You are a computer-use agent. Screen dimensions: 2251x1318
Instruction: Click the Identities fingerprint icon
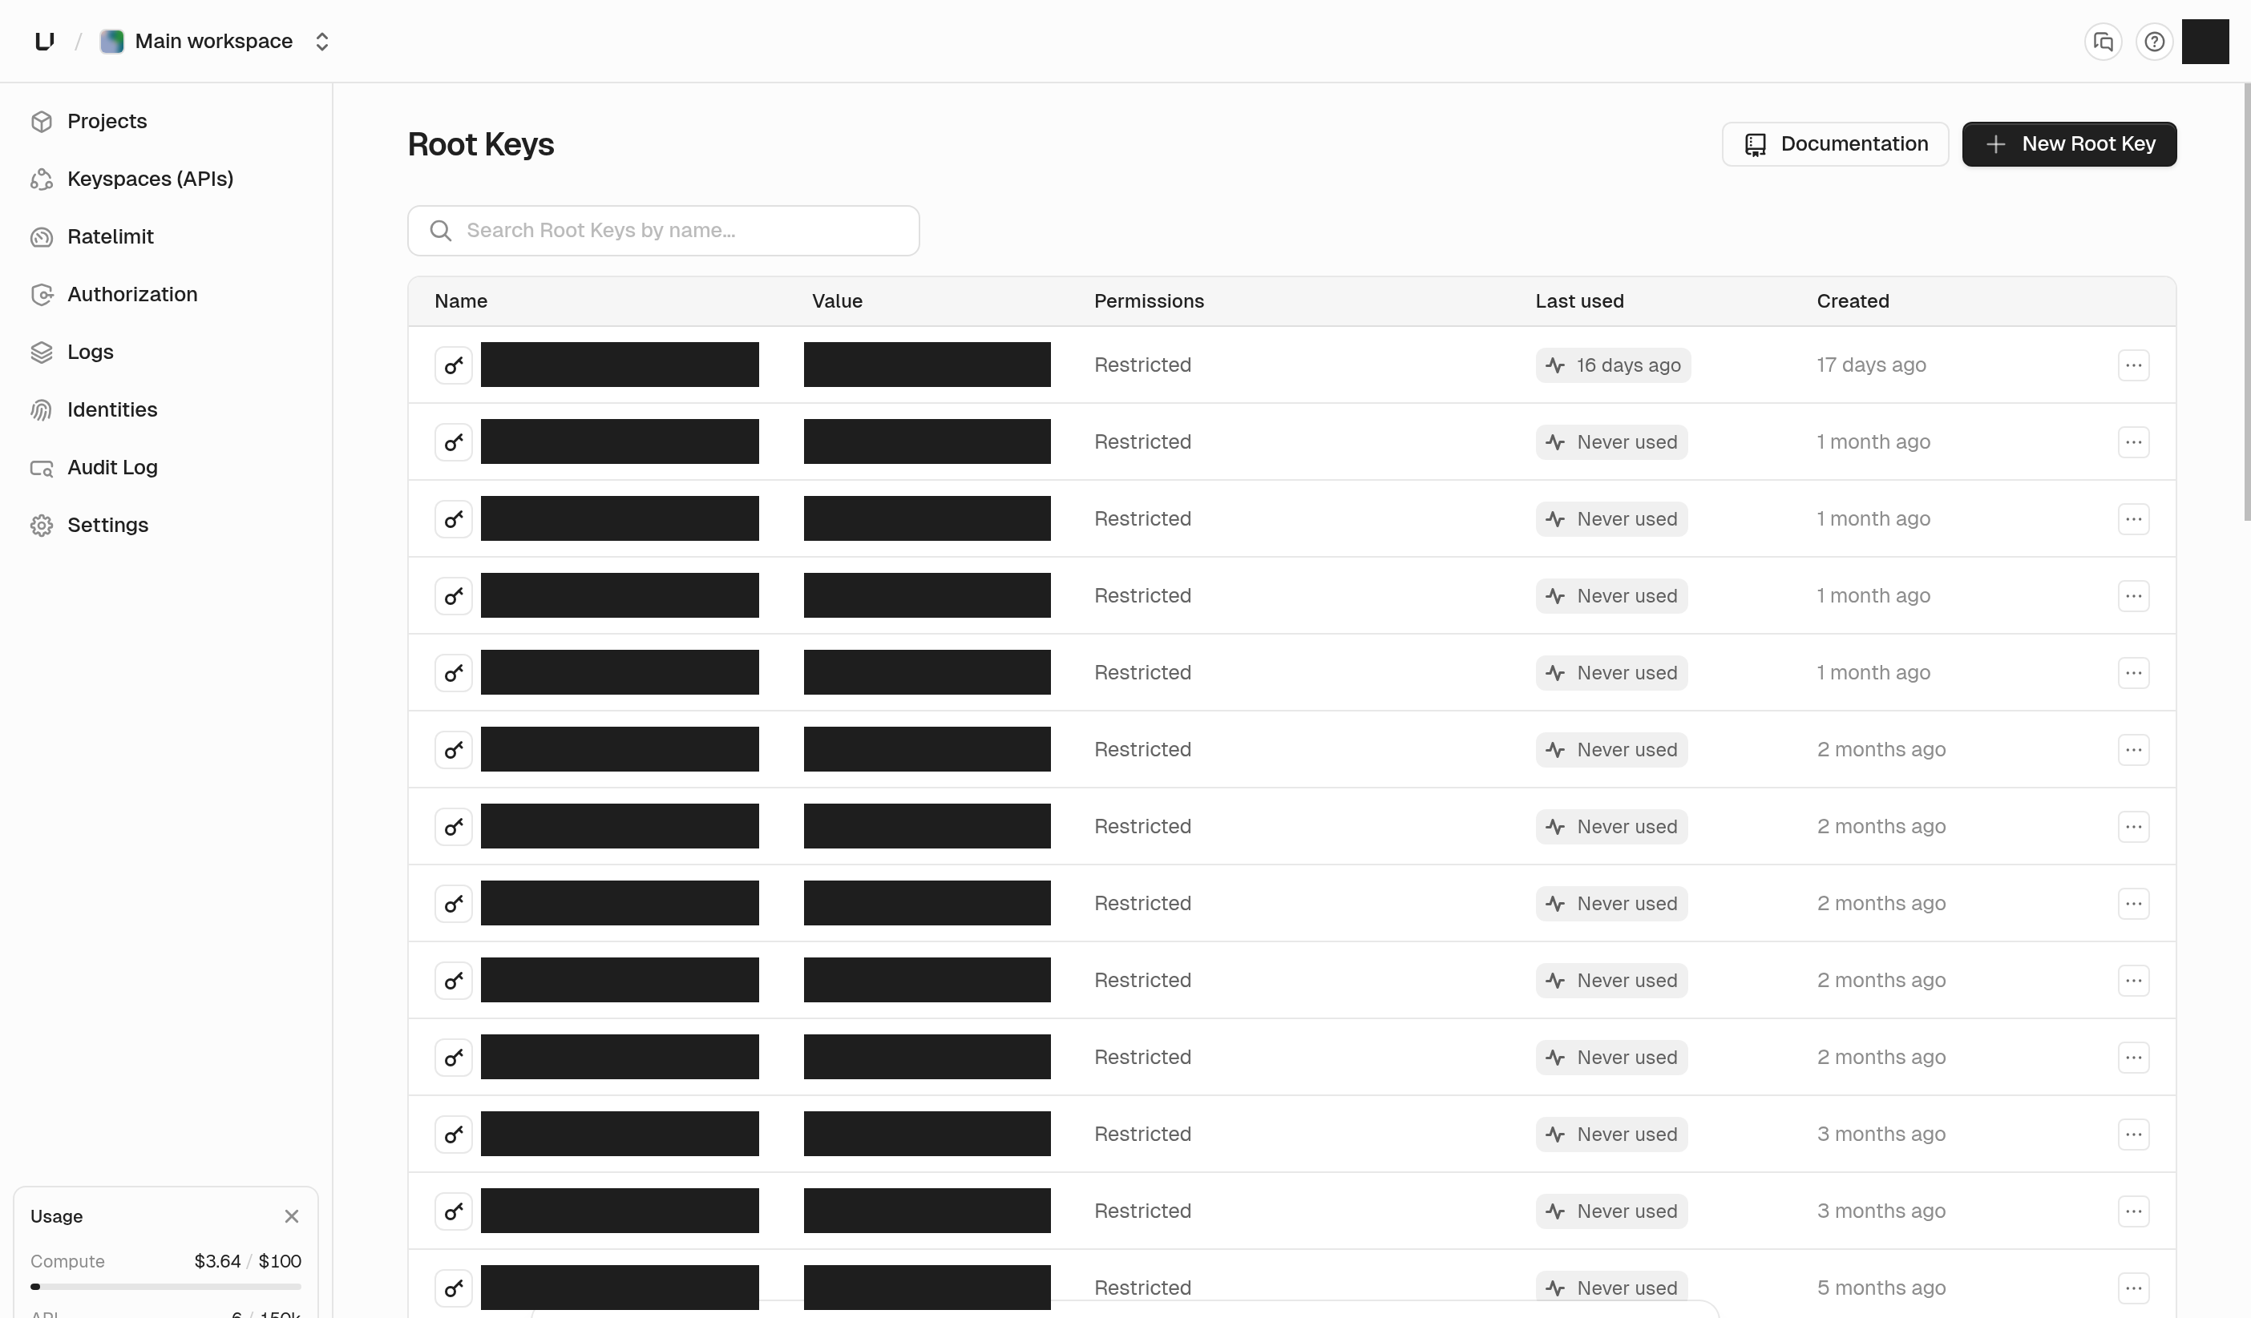[x=42, y=410]
